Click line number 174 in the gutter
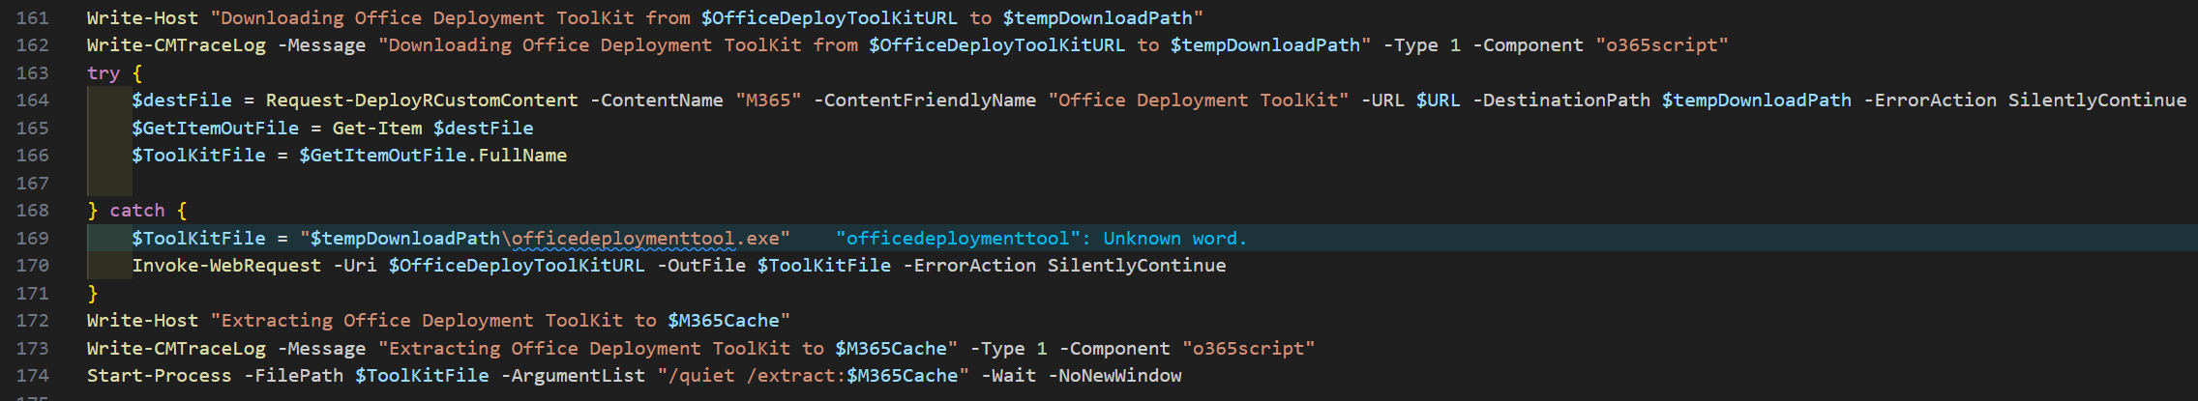This screenshot has height=401, width=2198. (x=32, y=376)
